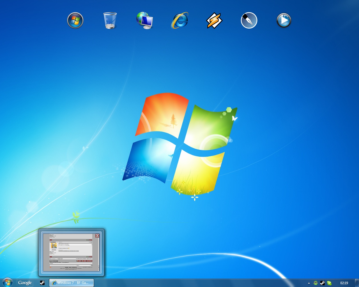Click the Show Desktop button
This screenshot has height=287, width=359.
pyautogui.click(x=357, y=283)
